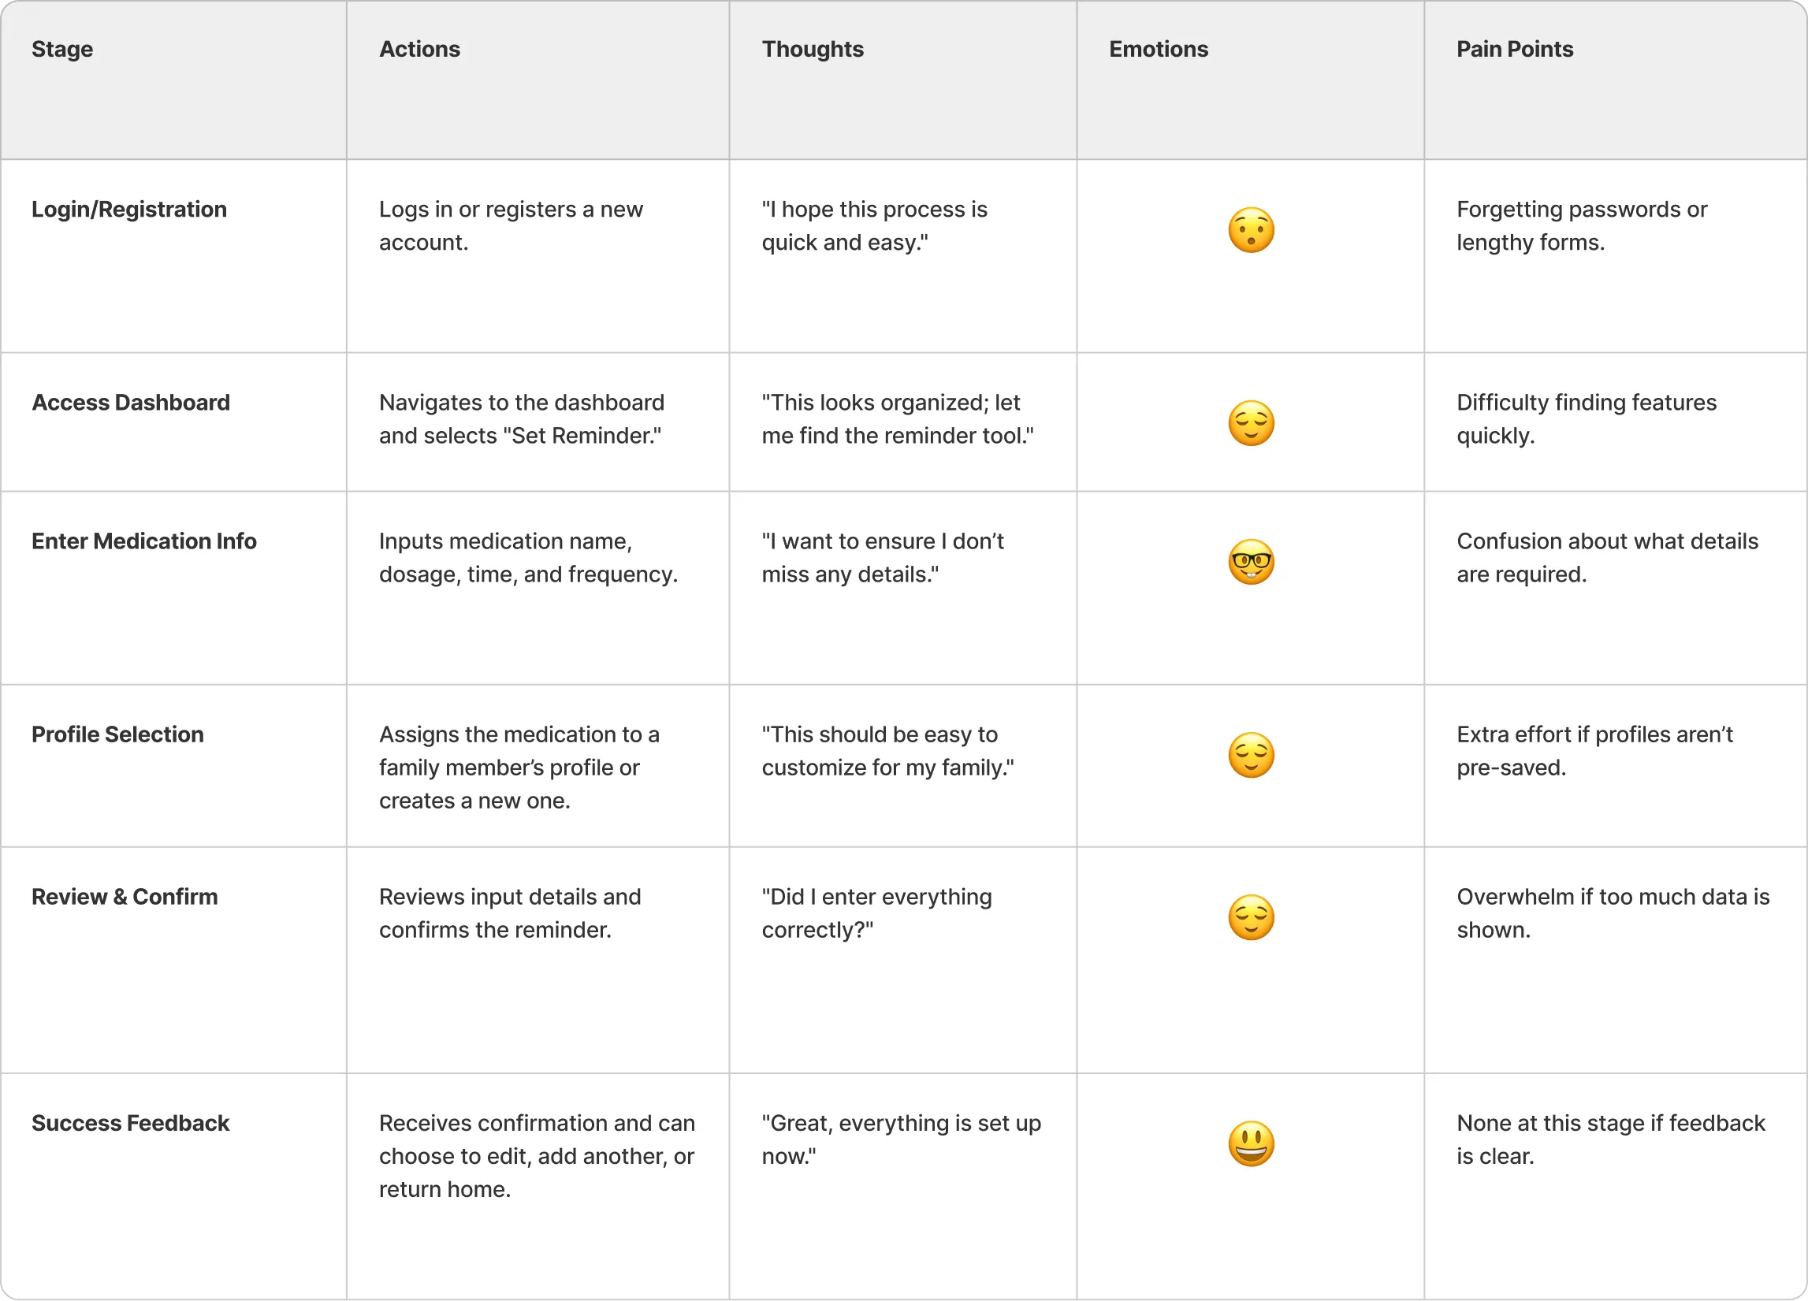
Task: Select "Great, everything is set up now" text
Action: [902, 1140]
